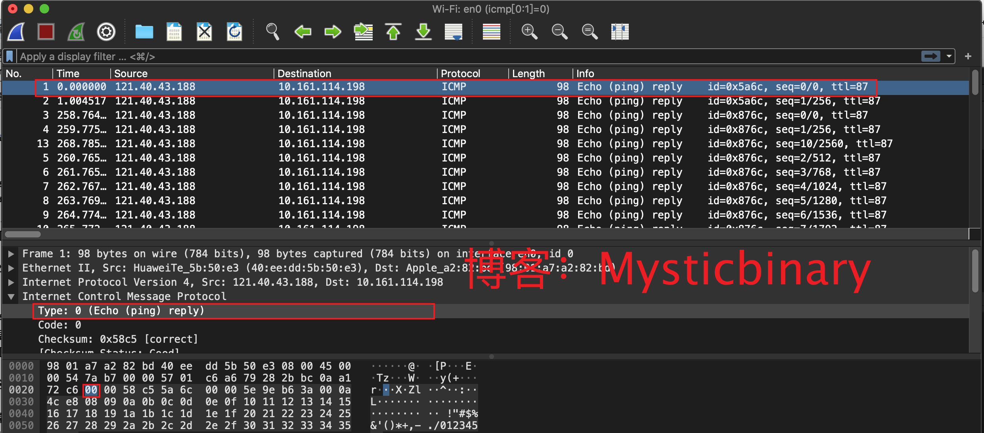984x433 pixels.
Task: Click the display filter bookmark icon
Action: pos(10,57)
